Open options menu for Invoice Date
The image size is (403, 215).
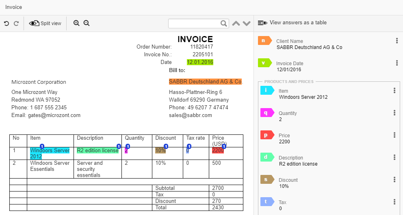coord(397,63)
